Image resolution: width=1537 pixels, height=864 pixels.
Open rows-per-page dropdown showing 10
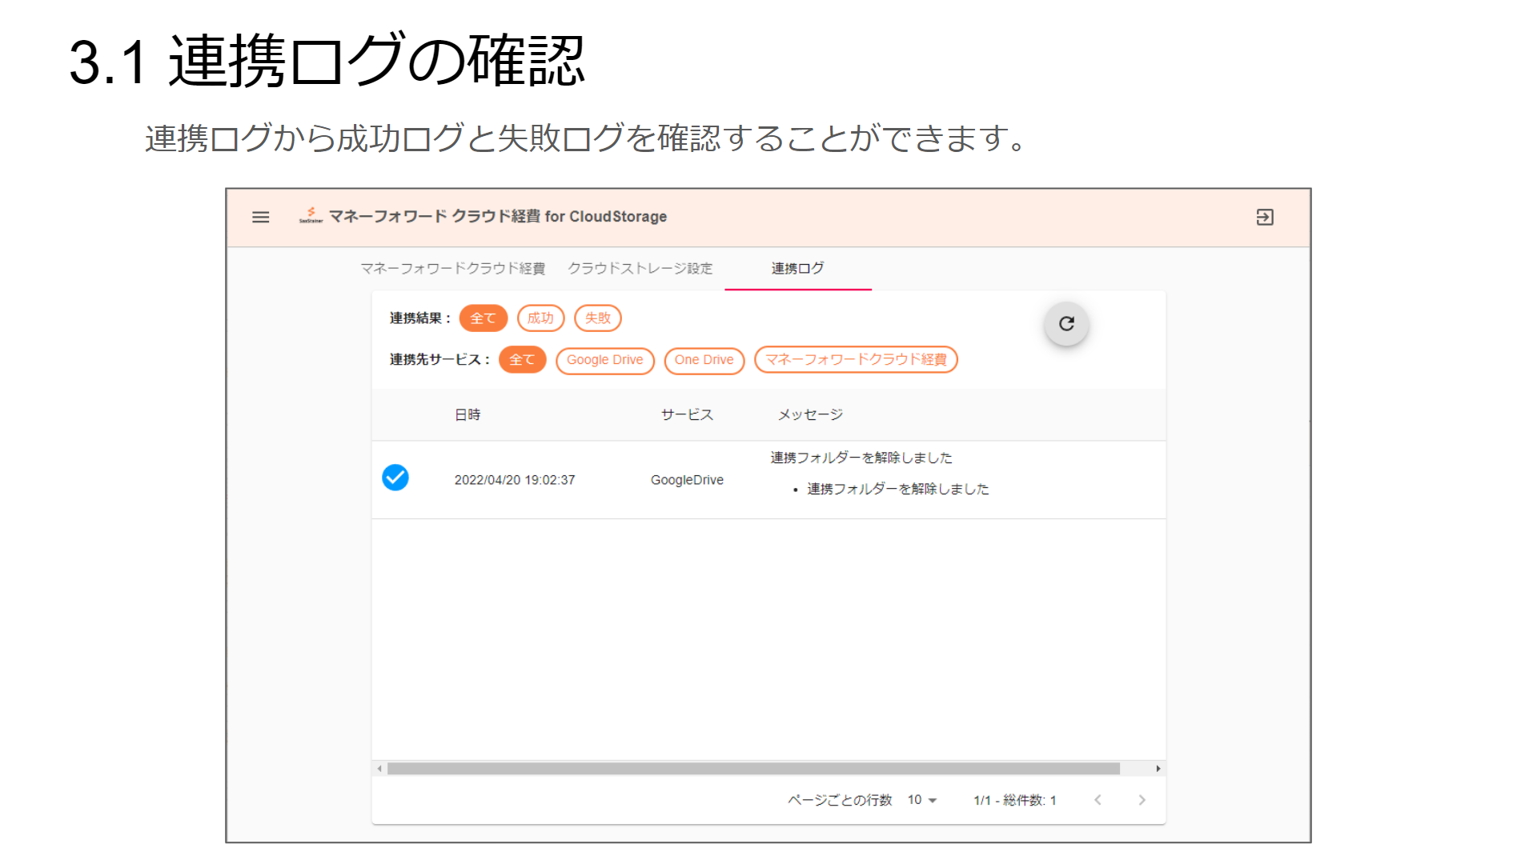(x=922, y=800)
